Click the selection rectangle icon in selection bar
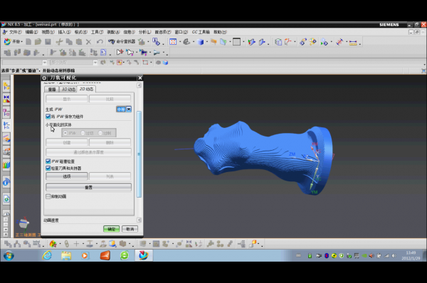Image resolution: width=427 pixels, height=283 pixels. [145, 63]
